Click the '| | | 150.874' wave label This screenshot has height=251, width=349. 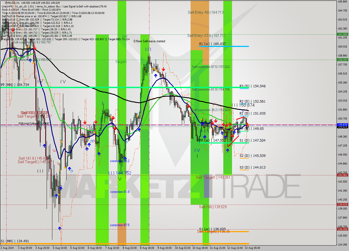243,105
